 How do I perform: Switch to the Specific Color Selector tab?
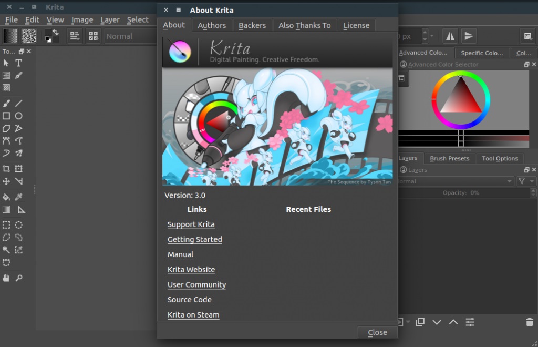click(482, 53)
